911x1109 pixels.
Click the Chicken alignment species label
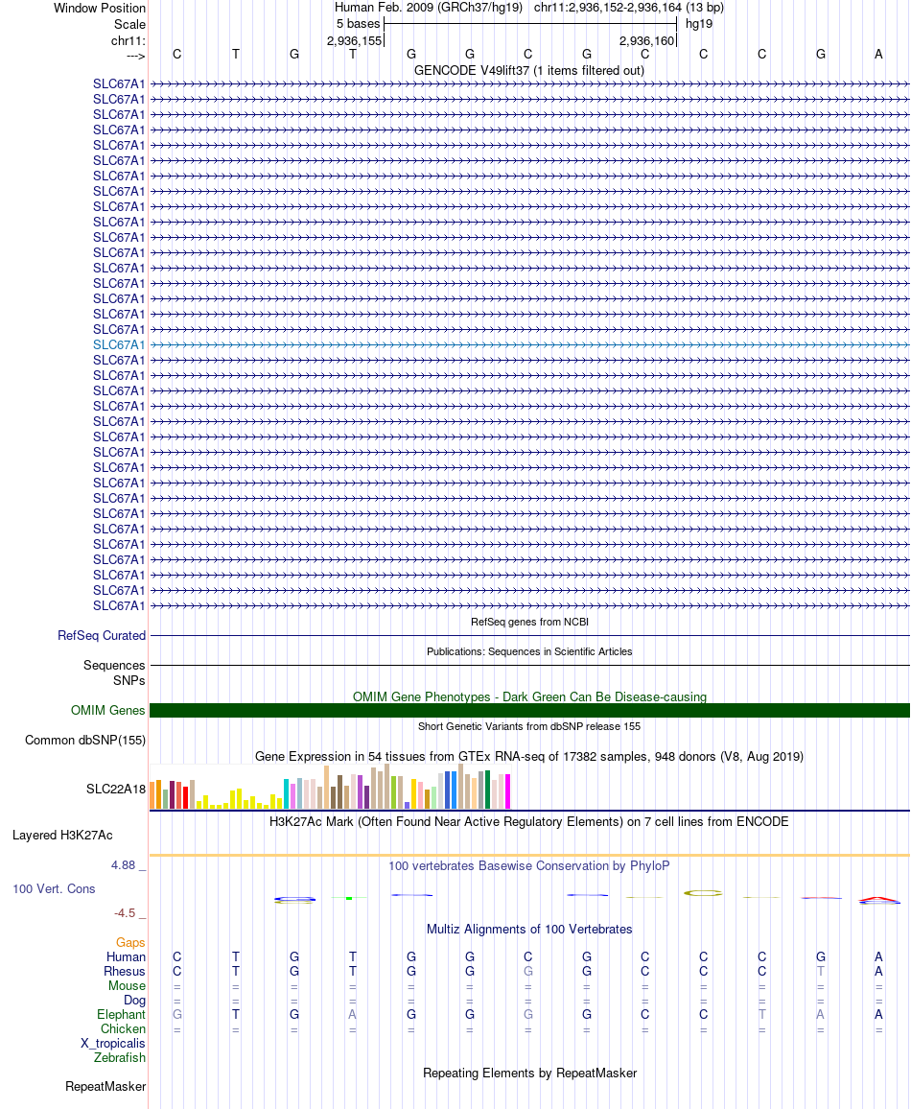point(123,1029)
